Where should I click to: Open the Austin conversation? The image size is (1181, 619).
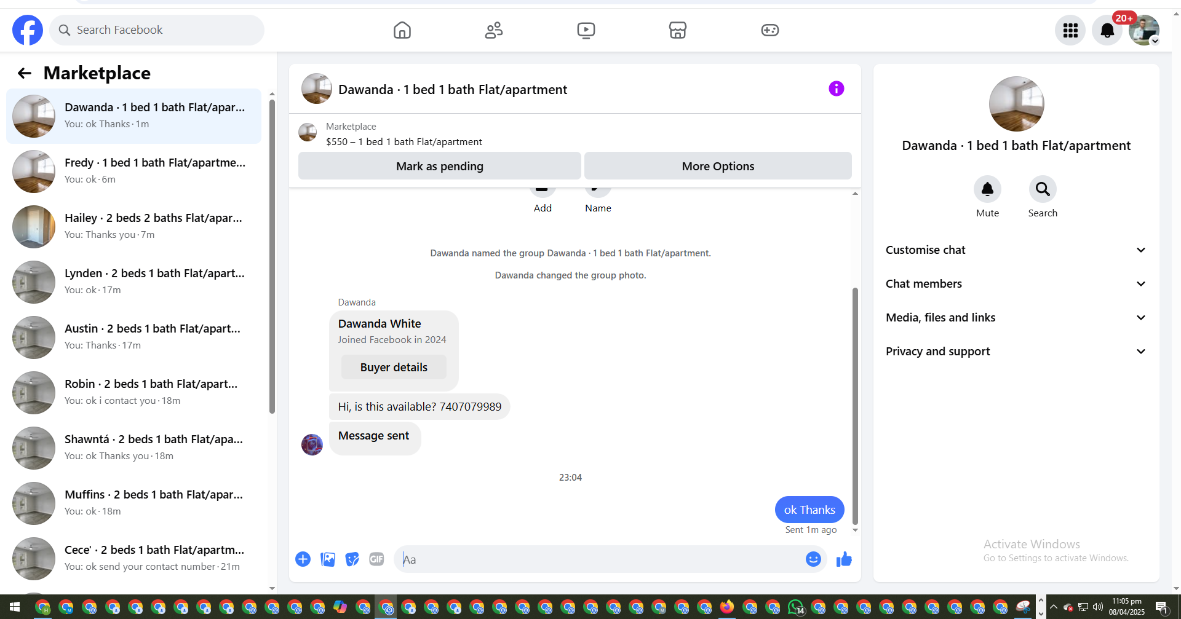click(134, 337)
